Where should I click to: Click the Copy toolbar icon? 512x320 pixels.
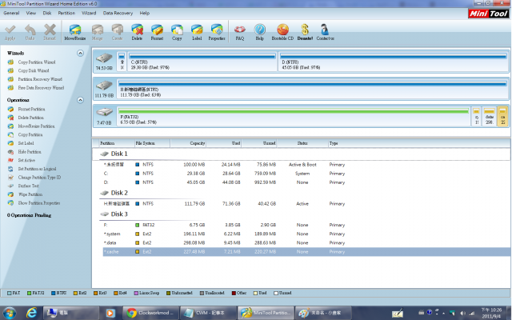(x=177, y=32)
